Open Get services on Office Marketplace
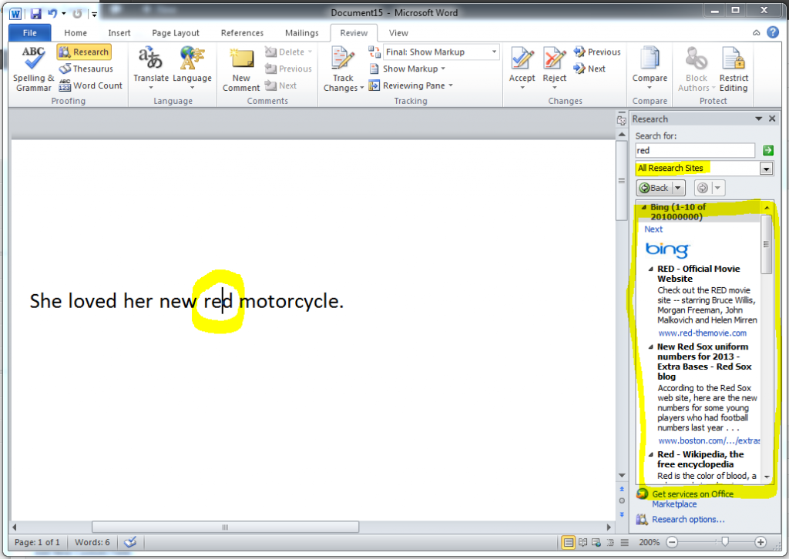Image resolution: width=789 pixels, height=559 pixels. [x=693, y=499]
